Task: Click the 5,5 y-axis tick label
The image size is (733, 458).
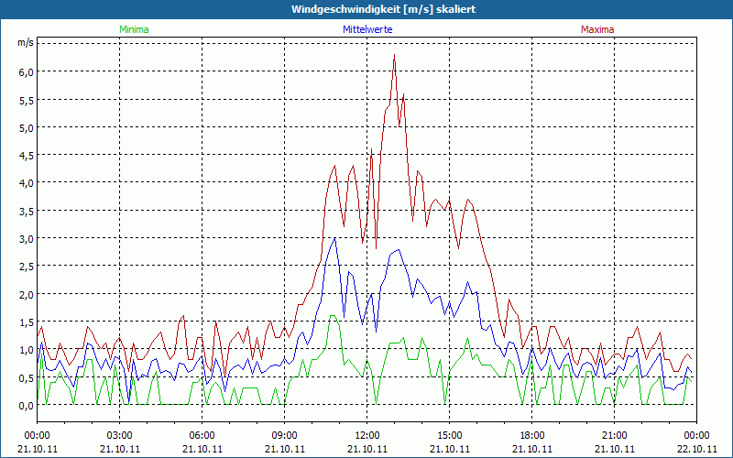Action: [25, 99]
